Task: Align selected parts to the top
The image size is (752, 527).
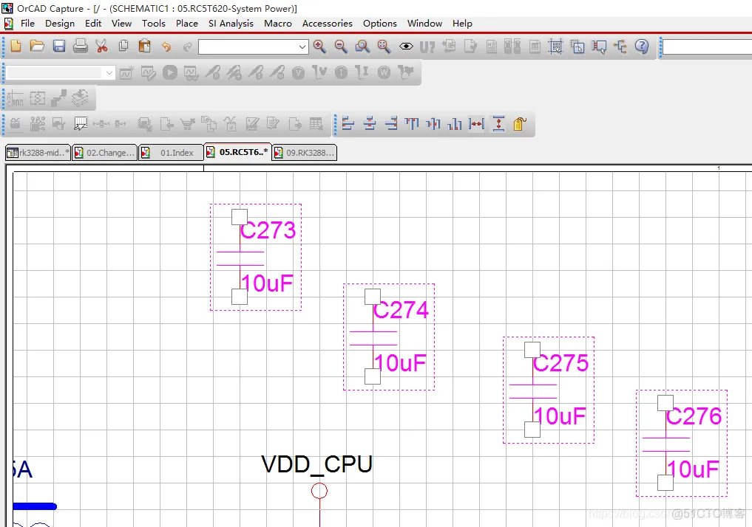Action: (x=411, y=124)
